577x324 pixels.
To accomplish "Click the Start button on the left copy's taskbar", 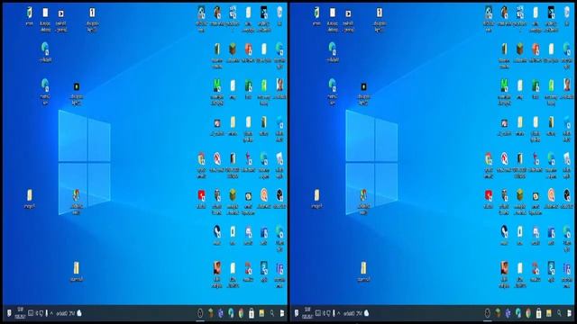I will (x=282, y=313).
